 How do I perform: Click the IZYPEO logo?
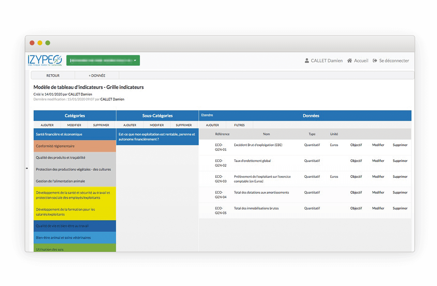click(45, 61)
